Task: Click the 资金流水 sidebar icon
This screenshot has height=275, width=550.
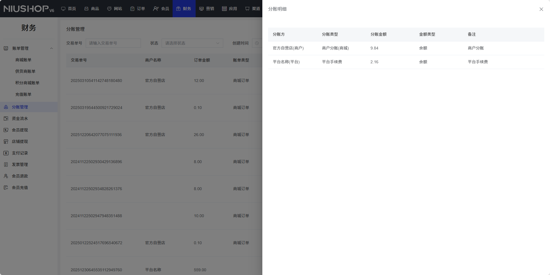Action: tap(6, 119)
